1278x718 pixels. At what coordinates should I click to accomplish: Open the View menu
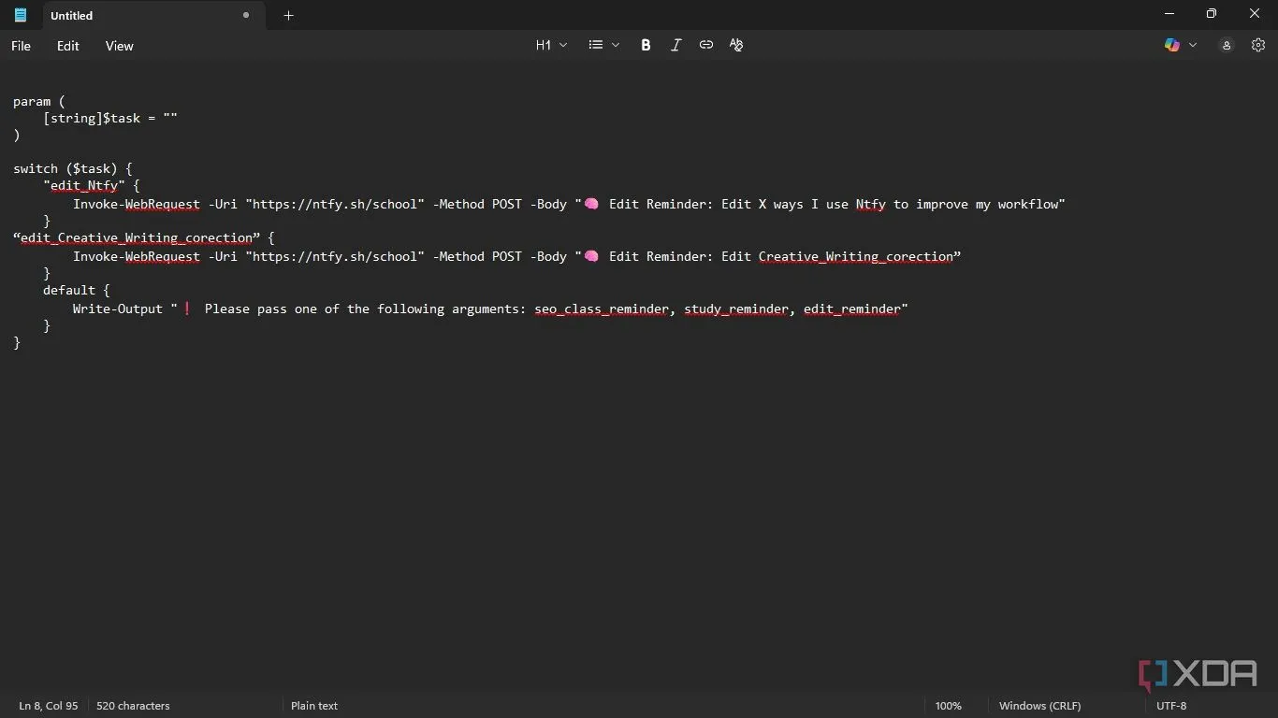(120, 46)
